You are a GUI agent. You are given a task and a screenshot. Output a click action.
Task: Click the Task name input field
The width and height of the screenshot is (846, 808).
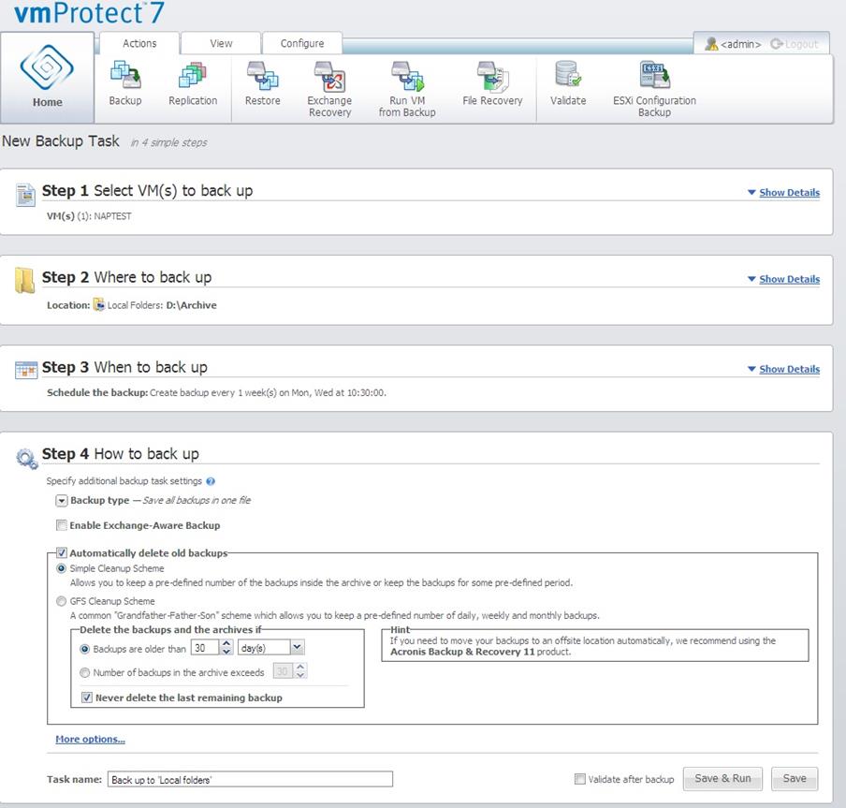pos(249,779)
